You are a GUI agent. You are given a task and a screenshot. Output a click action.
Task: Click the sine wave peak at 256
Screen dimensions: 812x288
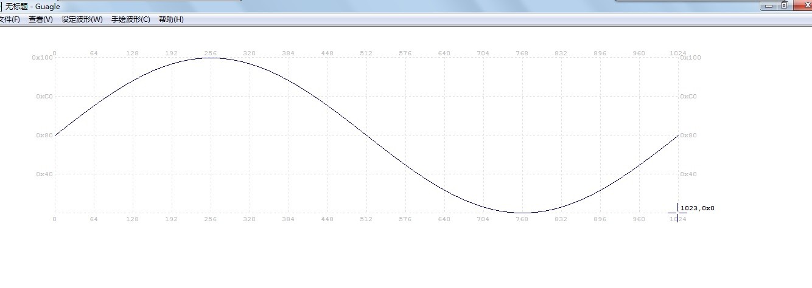click(x=211, y=58)
